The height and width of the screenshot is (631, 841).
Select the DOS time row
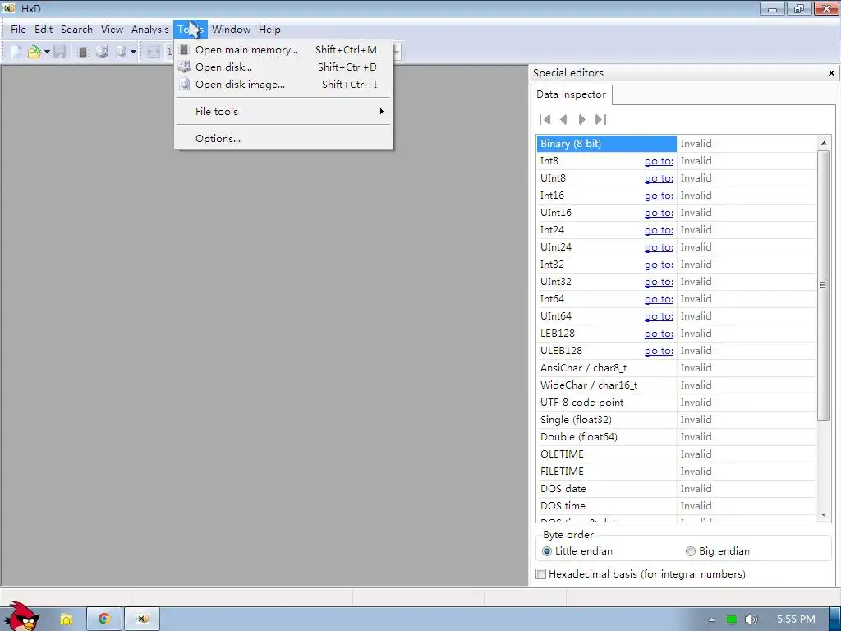(676, 506)
